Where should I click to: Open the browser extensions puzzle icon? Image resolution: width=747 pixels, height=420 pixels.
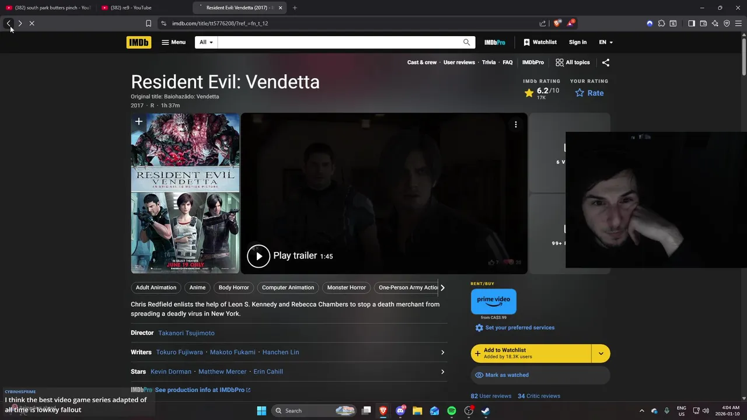(x=661, y=23)
